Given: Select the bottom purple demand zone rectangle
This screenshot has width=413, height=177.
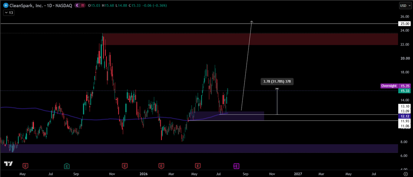Looking at the screenshot, I should click(199, 148).
